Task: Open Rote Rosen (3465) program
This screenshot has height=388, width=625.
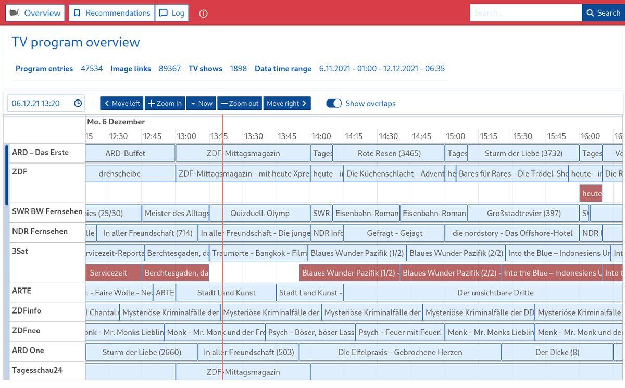Action: [389, 153]
